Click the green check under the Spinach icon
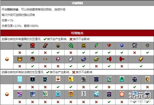Screen dimensions: 154x105 [96, 52]
